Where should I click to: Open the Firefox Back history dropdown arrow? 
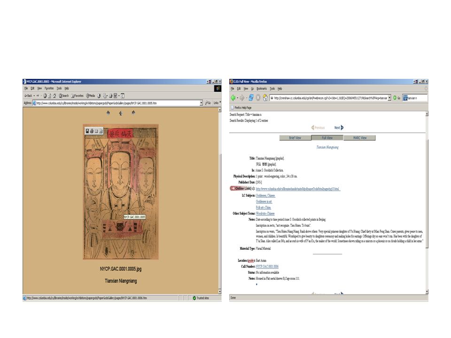point(238,98)
